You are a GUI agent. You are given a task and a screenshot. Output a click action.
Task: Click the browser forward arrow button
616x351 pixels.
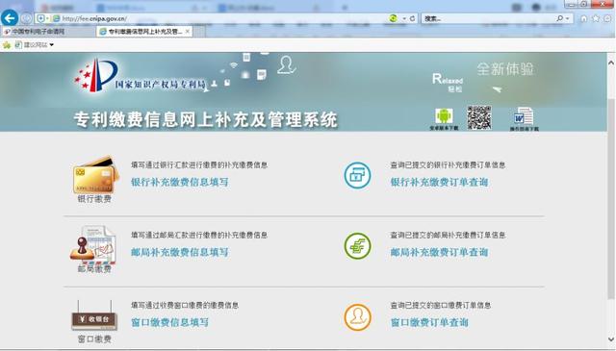coord(26,18)
